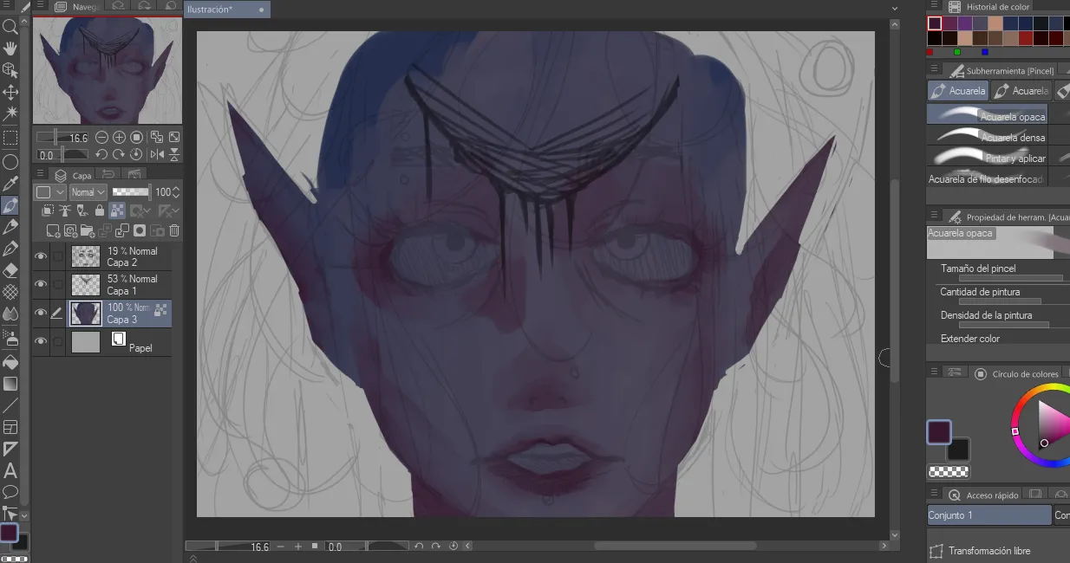Rotate the canvas right in Navigator
Screen dimensions: 1070x563
[x=119, y=155]
